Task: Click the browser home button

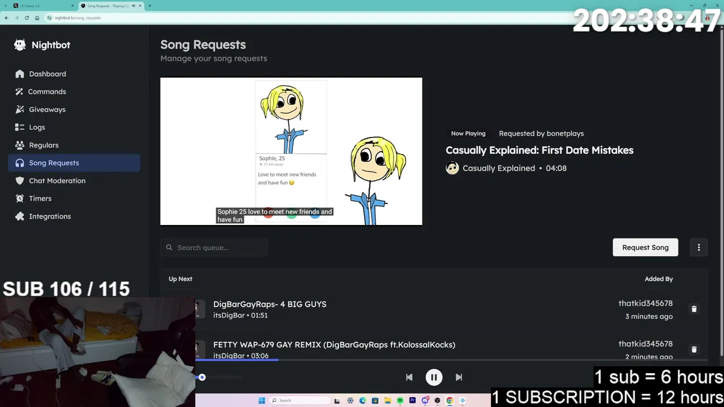Action: click(x=37, y=18)
